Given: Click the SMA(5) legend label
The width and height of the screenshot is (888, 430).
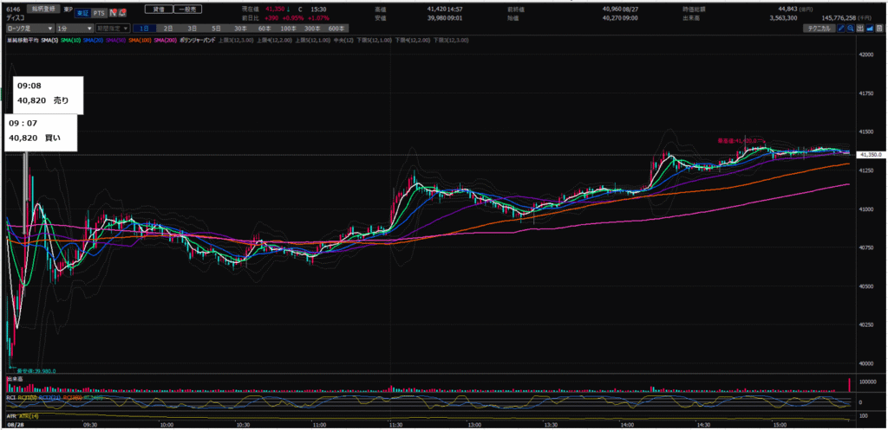Looking at the screenshot, I should (x=49, y=41).
